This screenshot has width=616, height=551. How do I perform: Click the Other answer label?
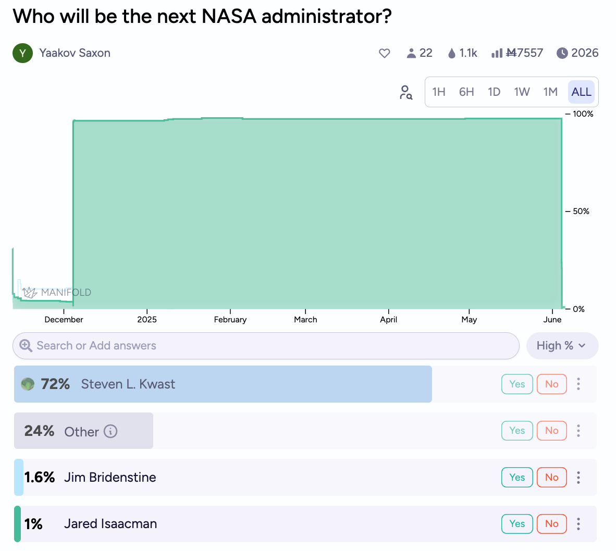pyautogui.click(x=81, y=432)
